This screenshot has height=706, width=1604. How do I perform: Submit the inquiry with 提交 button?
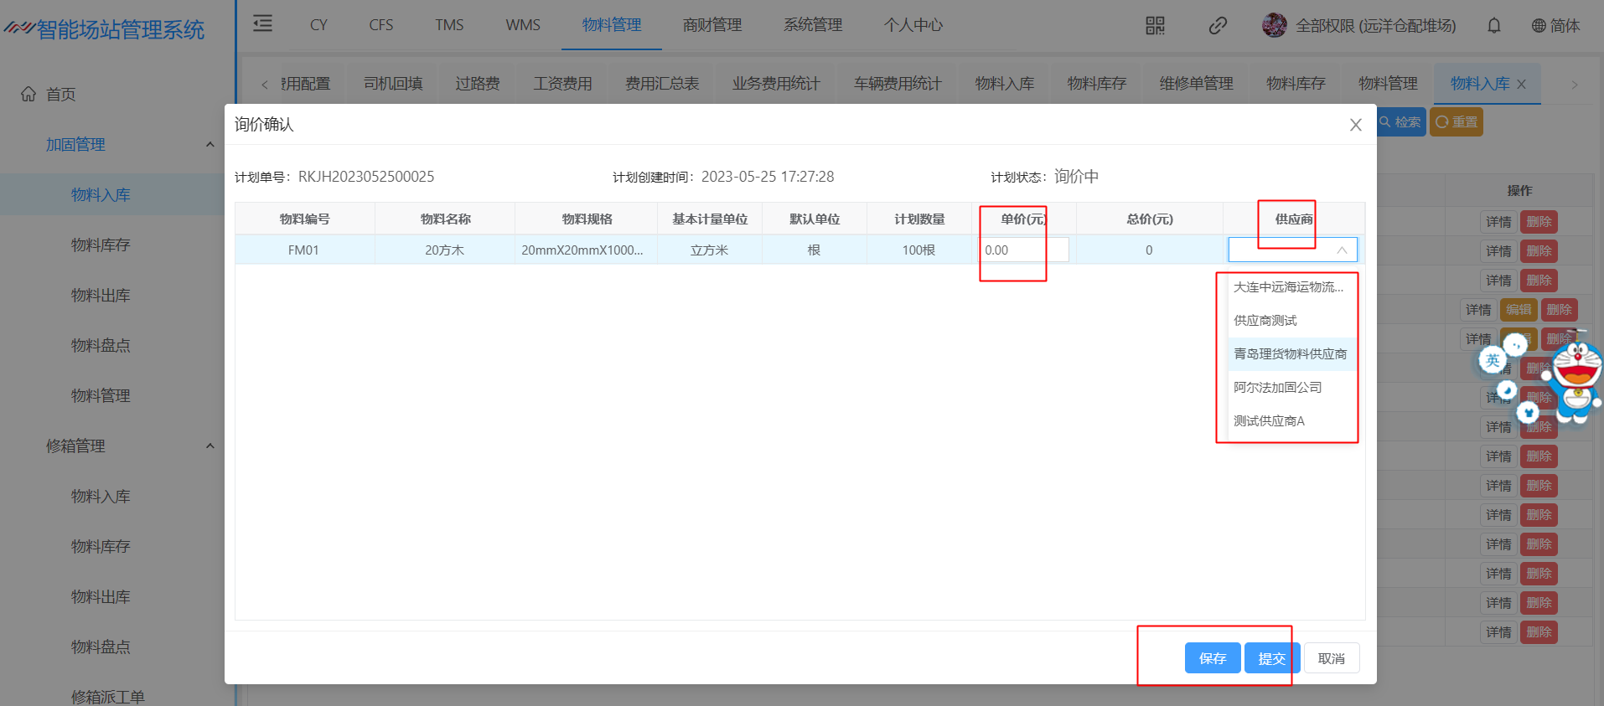[x=1270, y=658]
